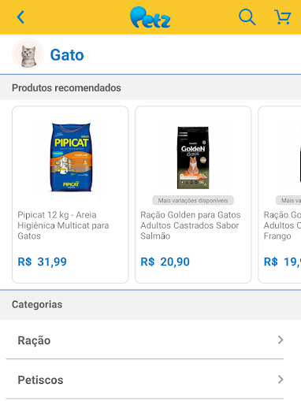Open Pipicat litter bag image
The image size is (301, 401).
(x=70, y=157)
